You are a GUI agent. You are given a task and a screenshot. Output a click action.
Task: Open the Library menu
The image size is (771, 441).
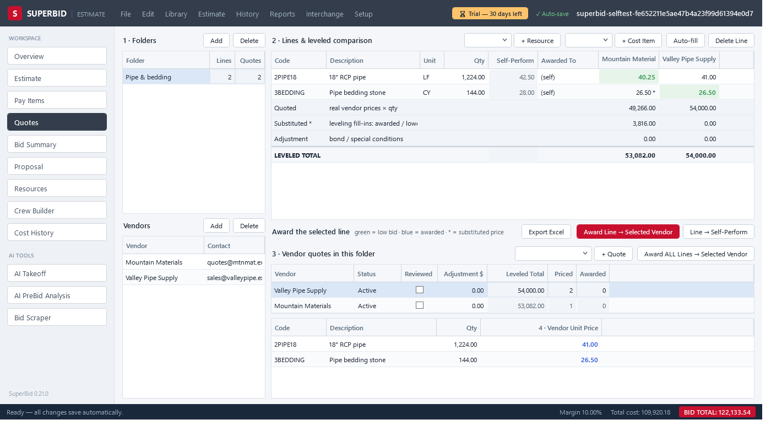click(x=176, y=14)
